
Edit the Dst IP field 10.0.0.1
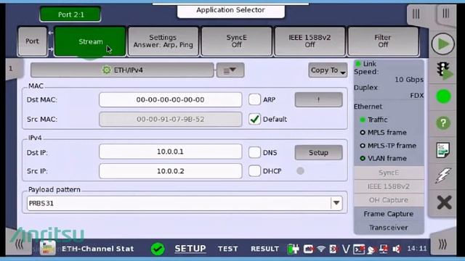click(170, 152)
